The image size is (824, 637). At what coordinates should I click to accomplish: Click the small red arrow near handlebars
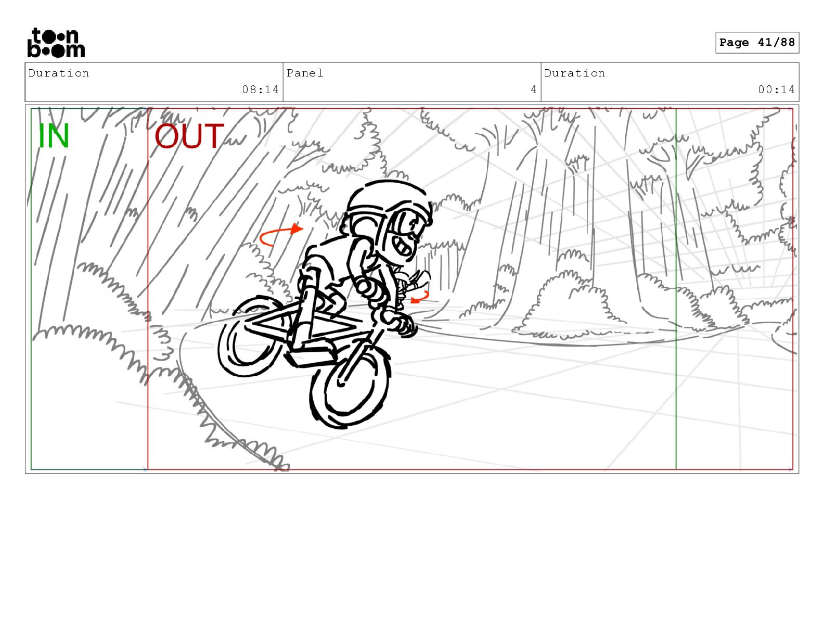(420, 297)
